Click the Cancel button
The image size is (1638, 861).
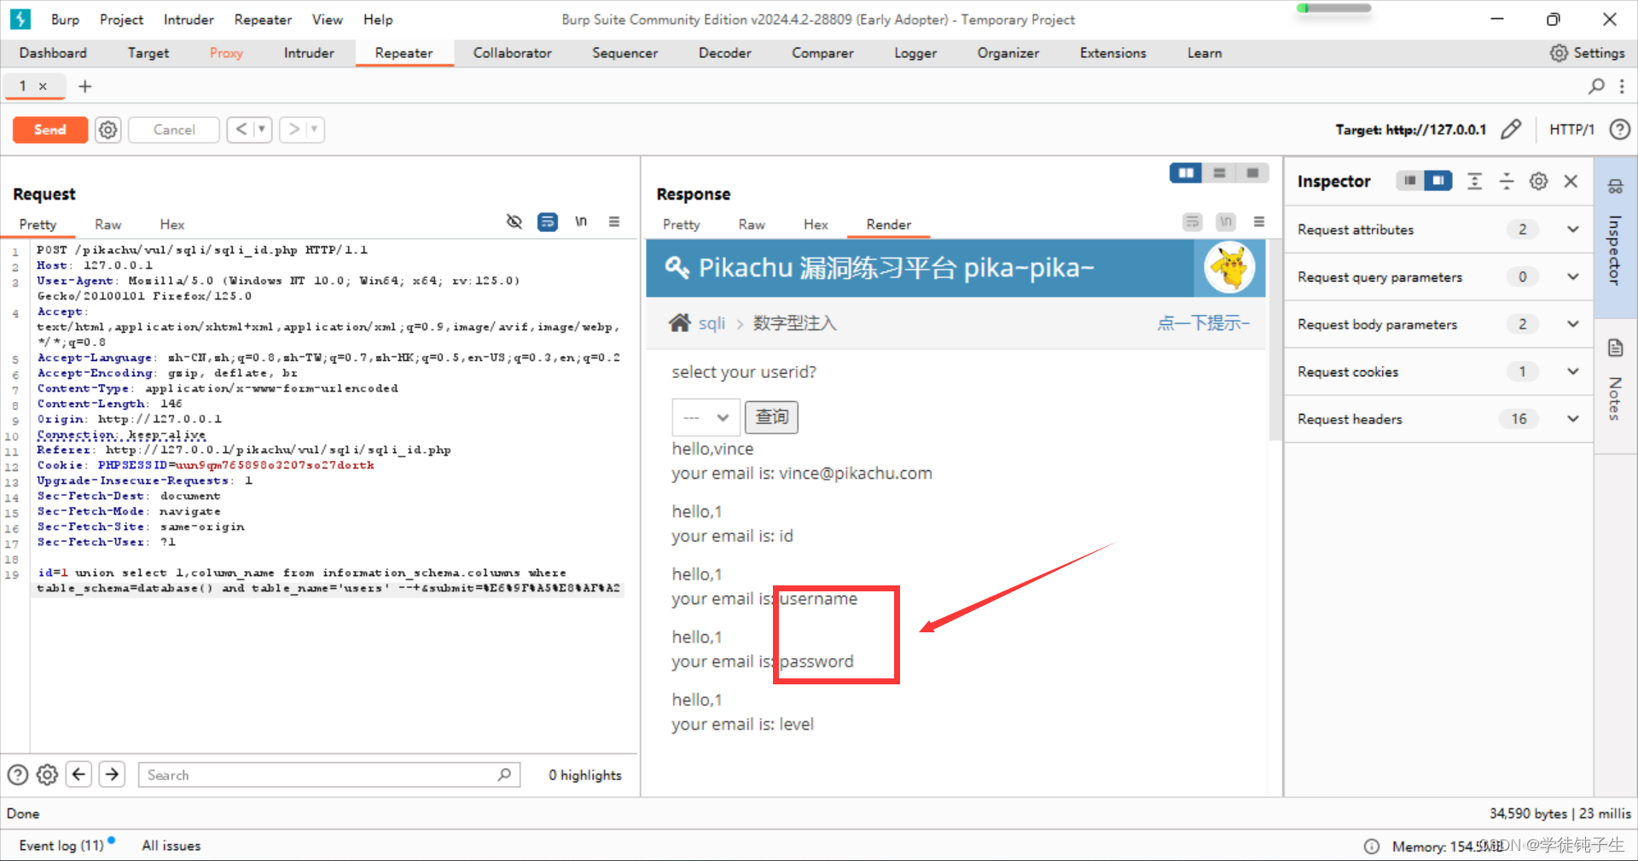(174, 130)
